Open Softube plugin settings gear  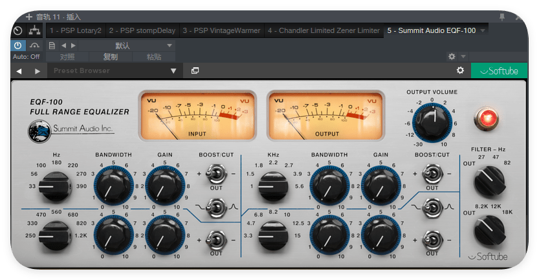[x=460, y=70]
